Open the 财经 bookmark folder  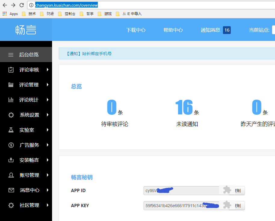(x=47, y=14)
